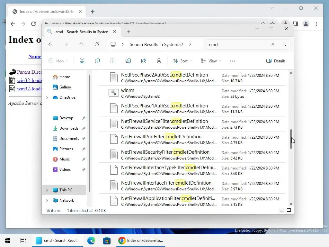Open Gallery in the navigation pane

pos(65,87)
